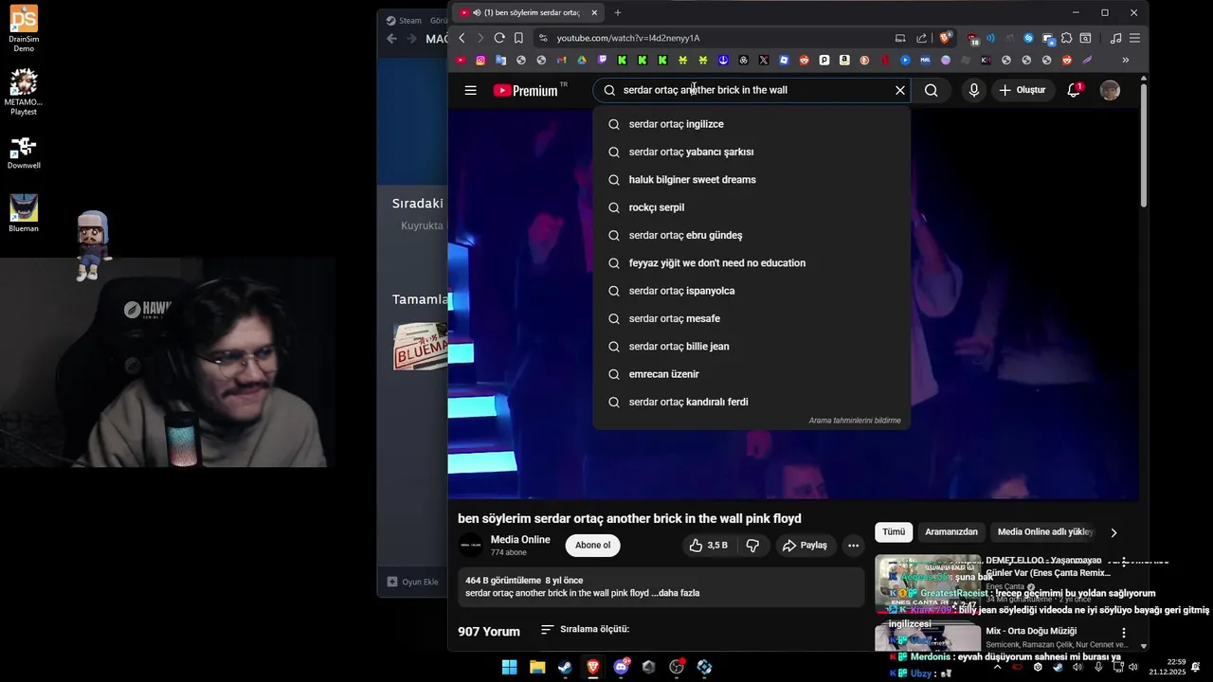
Task: Reload the YouTube page
Action: [x=499, y=38]
